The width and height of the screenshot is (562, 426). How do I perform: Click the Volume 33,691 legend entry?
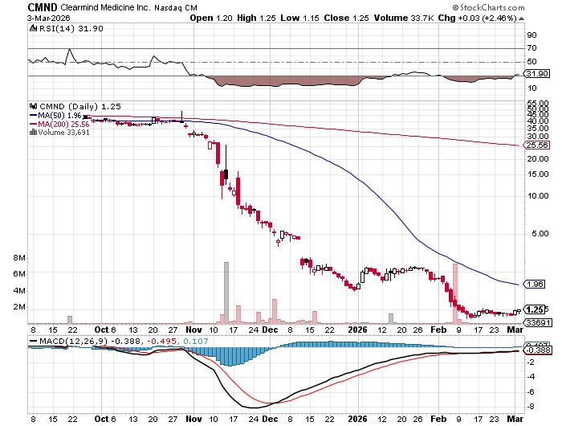click(x=63, y=133)
